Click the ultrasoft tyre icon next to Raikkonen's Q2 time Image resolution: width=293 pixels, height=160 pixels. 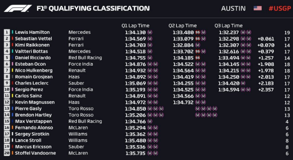click(197, 45)
